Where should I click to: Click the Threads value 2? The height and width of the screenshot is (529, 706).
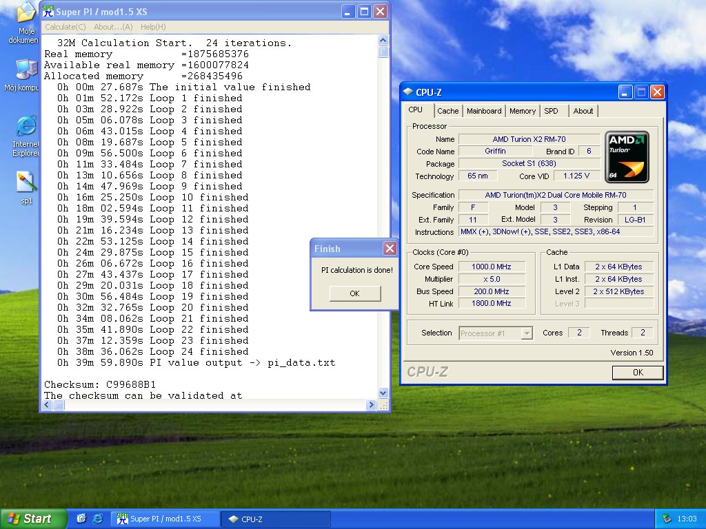coord(643,333)
